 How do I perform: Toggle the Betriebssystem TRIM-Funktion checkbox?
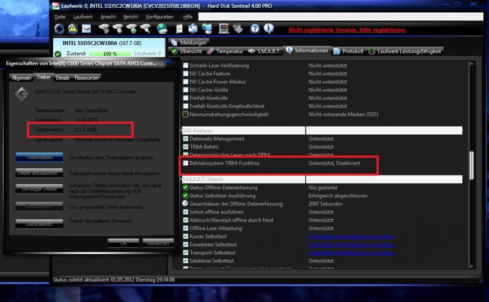pos(186,163)
